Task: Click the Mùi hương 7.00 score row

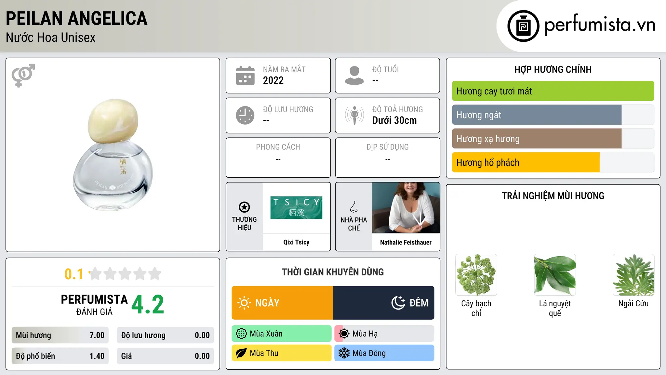Action: tap(60, 335)
